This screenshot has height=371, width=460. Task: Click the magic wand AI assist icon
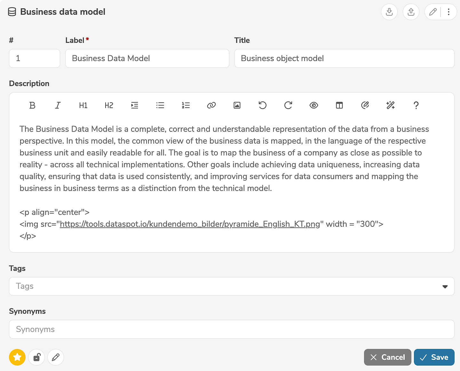[x=391, y=105]
